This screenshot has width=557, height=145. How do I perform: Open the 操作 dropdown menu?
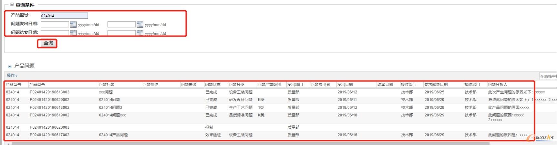pos(12,76)
